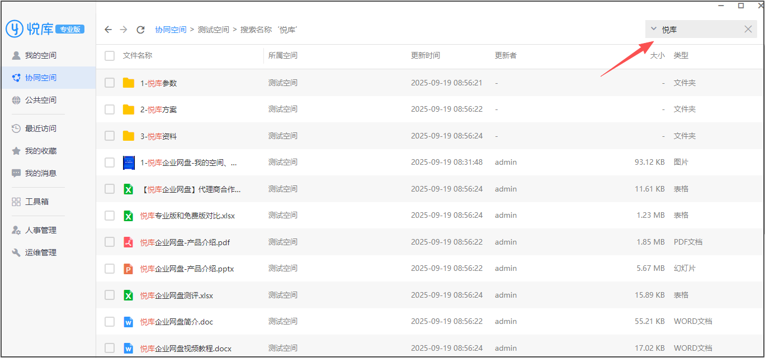Open the folder name 1-悦库参数
This screenshot has width=765, height=358.
coord(158,83)
